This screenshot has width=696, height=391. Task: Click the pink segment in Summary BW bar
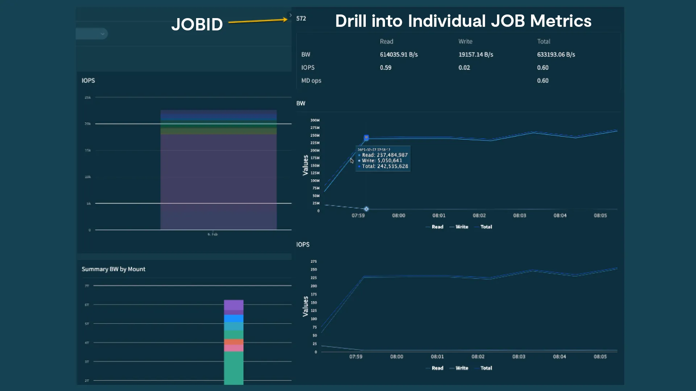[233, 348]
